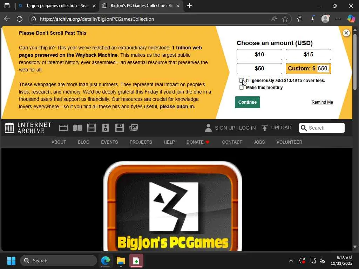
Task: Click the SIGN UP link
Action: [225, 128]
